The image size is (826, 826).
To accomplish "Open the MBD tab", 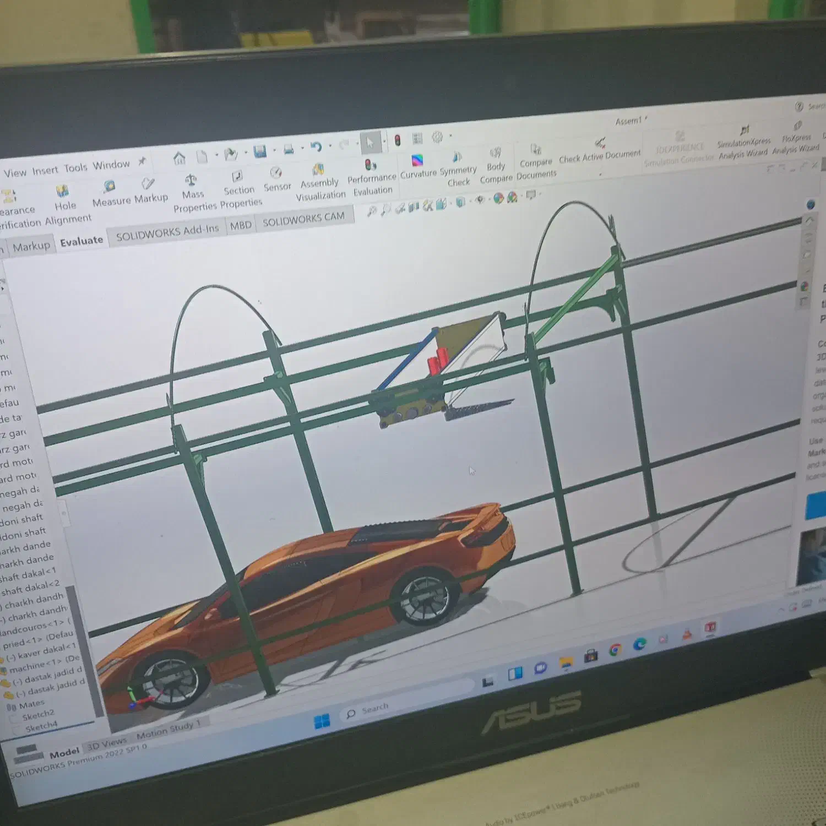I will pyautogui.click(x=241, y=225).
